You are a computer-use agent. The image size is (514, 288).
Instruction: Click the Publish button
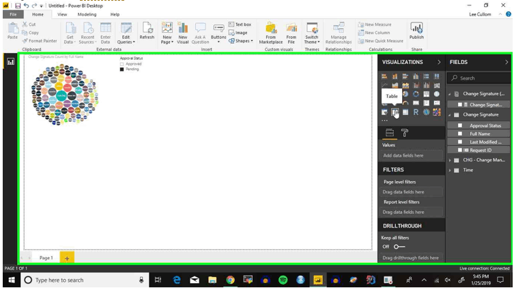point(416,31)
